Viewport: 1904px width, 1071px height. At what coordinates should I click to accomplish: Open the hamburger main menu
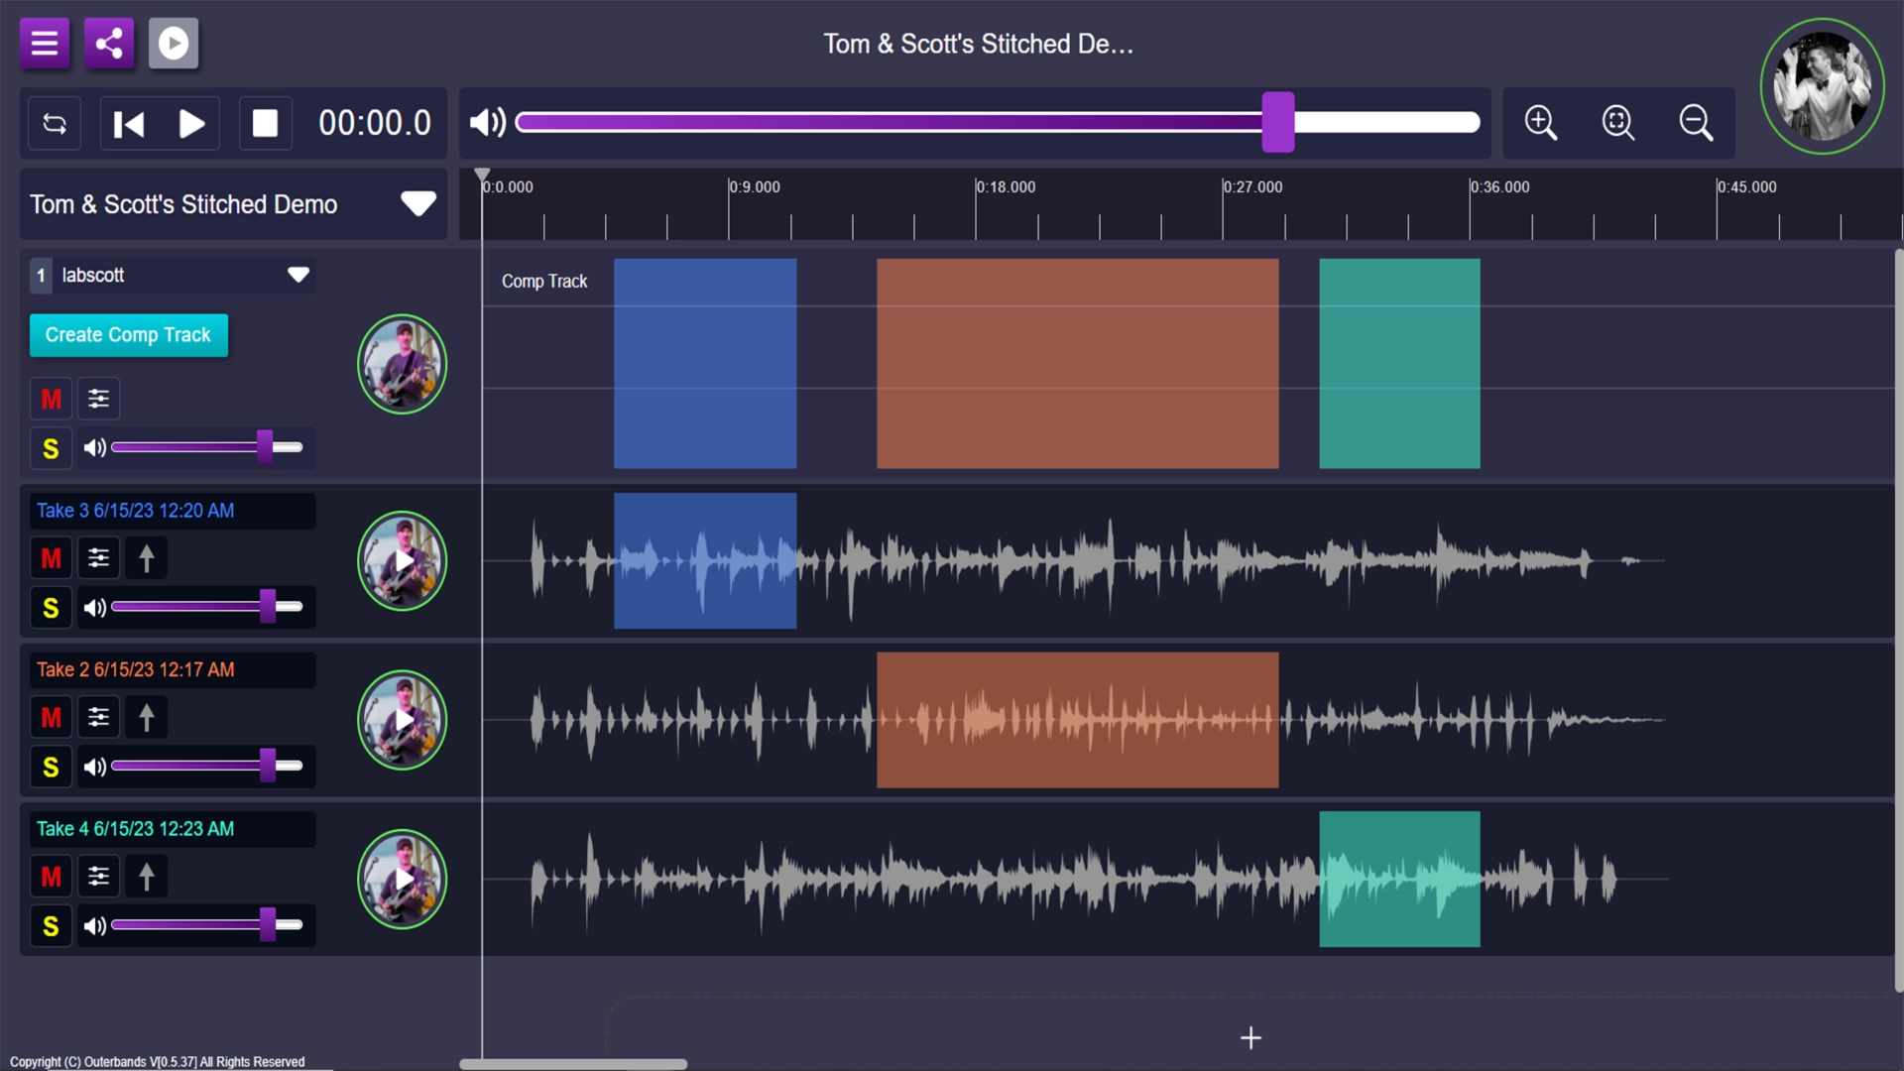click(x=45, y=44)
